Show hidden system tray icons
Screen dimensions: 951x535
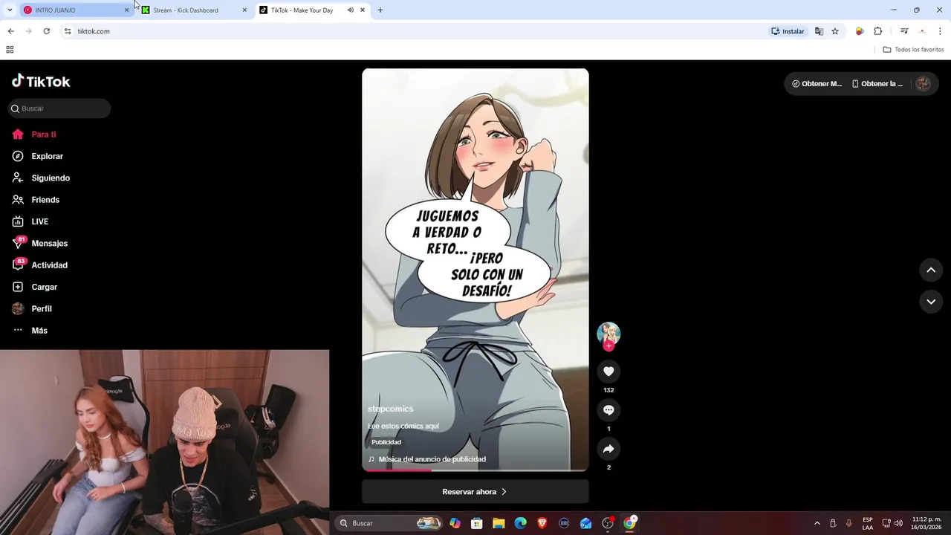(817, 523)
